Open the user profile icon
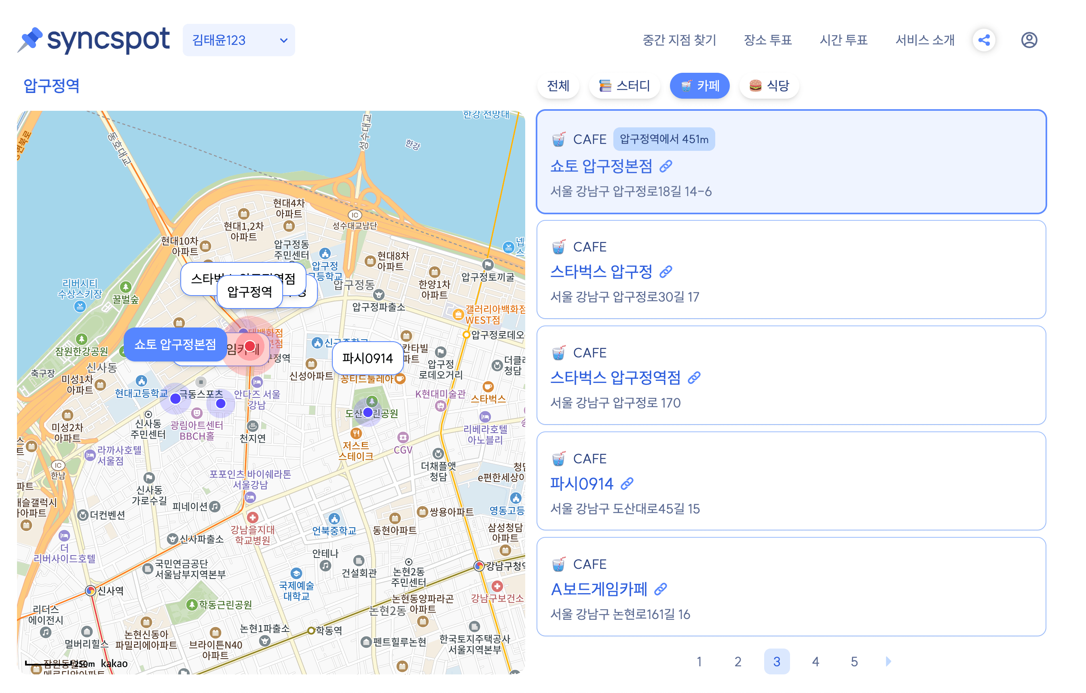The image size is (1086, 693). pos(1029,40)
